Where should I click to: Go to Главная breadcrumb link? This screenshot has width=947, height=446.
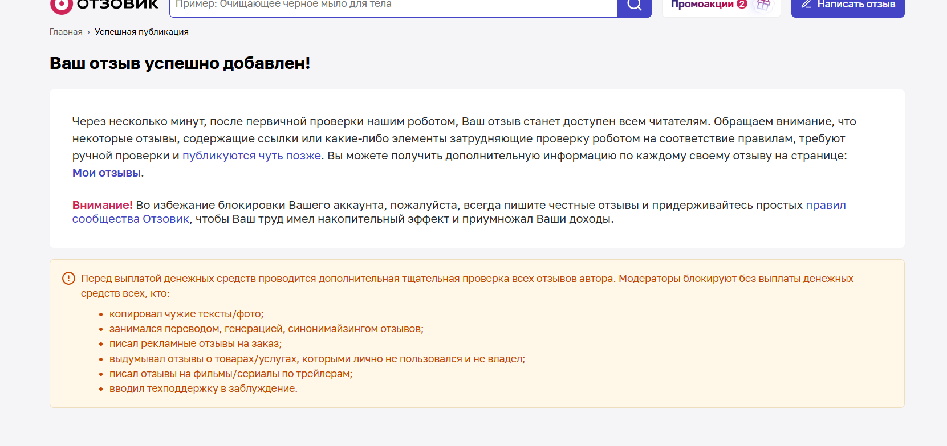tap(66, 32)
